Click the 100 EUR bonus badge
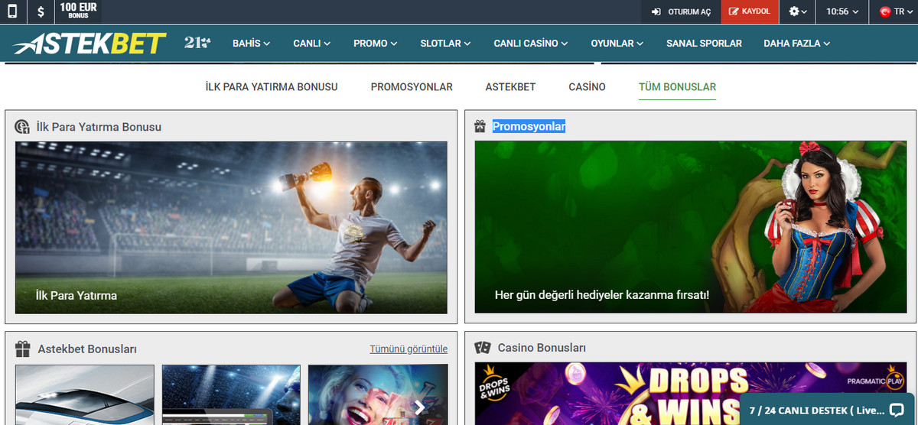Viewport: 918px width, 425px height. (x=78, y=11)
